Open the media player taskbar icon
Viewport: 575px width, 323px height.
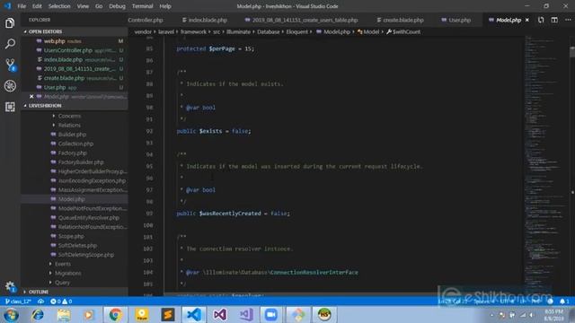(x=89, y=315)
